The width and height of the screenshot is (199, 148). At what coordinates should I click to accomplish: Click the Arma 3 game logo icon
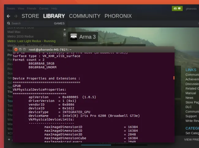tap(73, 37)
